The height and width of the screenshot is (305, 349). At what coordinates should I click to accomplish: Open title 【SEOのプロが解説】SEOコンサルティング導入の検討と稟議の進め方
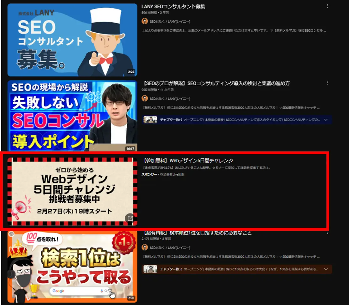(x=215, y=83)
